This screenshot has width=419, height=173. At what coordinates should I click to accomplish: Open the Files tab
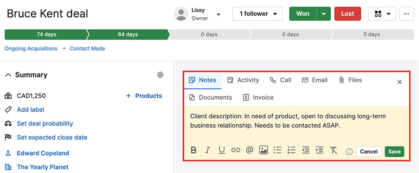point(350,80)
